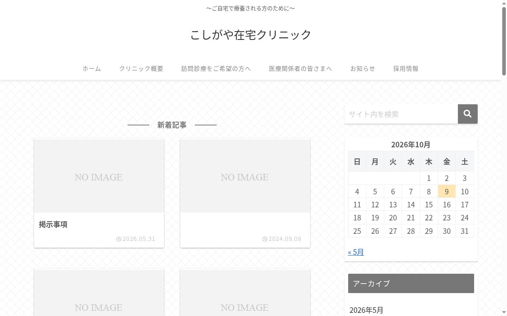This screenshot has height=316, width=507.
Task: Open the お知らせ menu item
Action: 363,68
